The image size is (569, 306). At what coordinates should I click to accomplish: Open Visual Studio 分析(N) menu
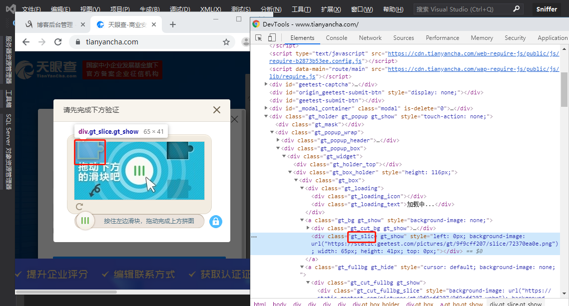tap(271, 9)
